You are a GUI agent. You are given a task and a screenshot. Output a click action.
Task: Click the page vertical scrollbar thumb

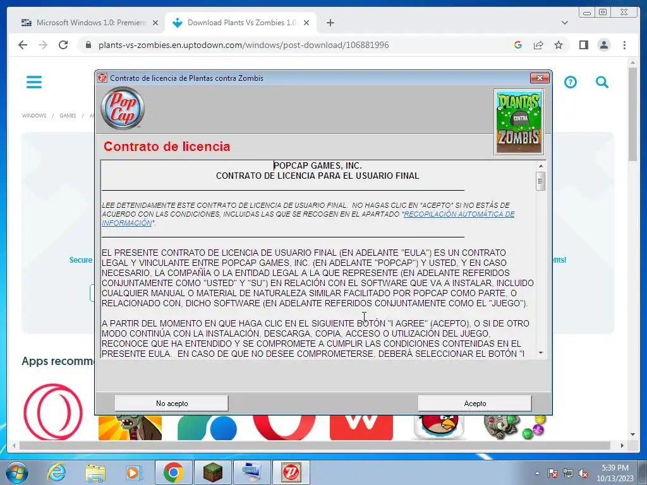(x=632, y=115)
